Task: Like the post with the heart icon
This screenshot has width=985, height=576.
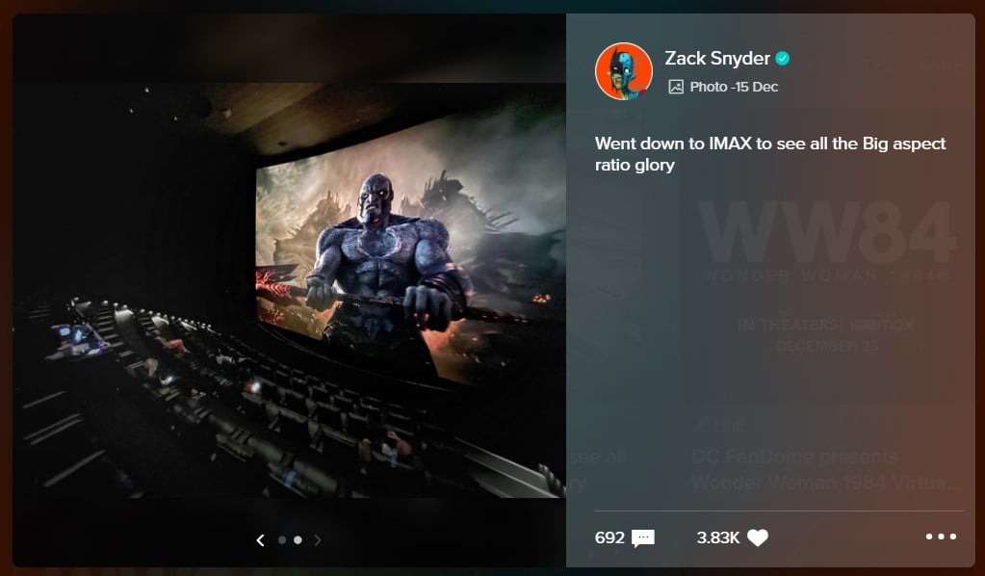Action: click(758, 538)
